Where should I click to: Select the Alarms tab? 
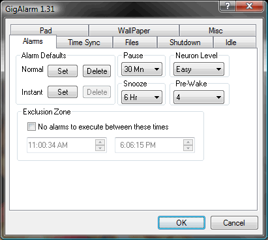pos(33,41)
